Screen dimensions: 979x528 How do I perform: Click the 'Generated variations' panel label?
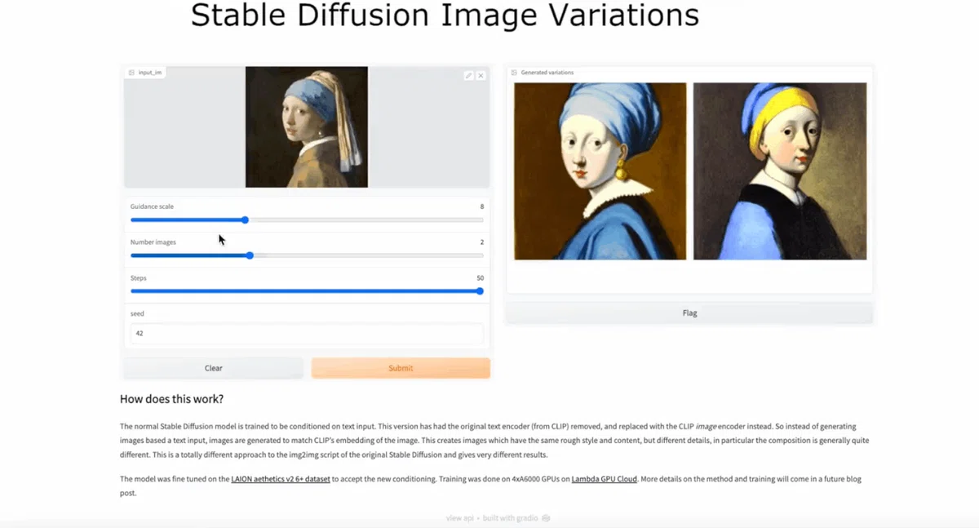pos(547,73)
